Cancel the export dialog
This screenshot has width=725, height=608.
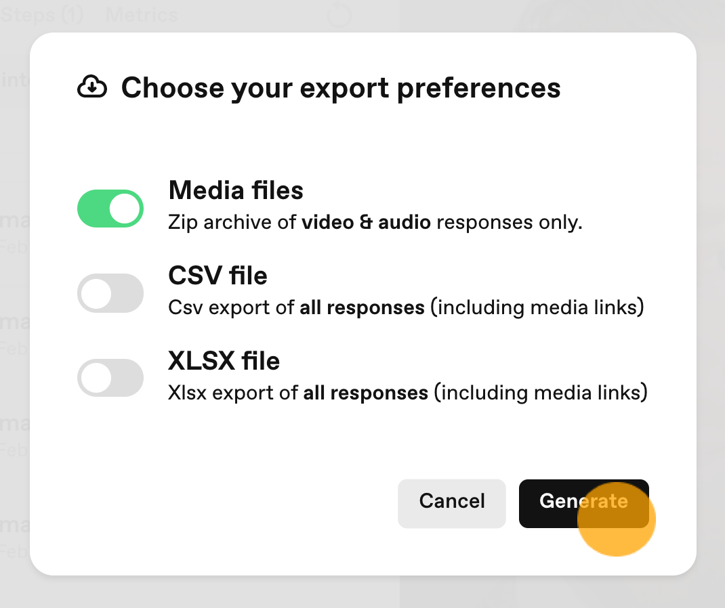(x=452, y=503)
